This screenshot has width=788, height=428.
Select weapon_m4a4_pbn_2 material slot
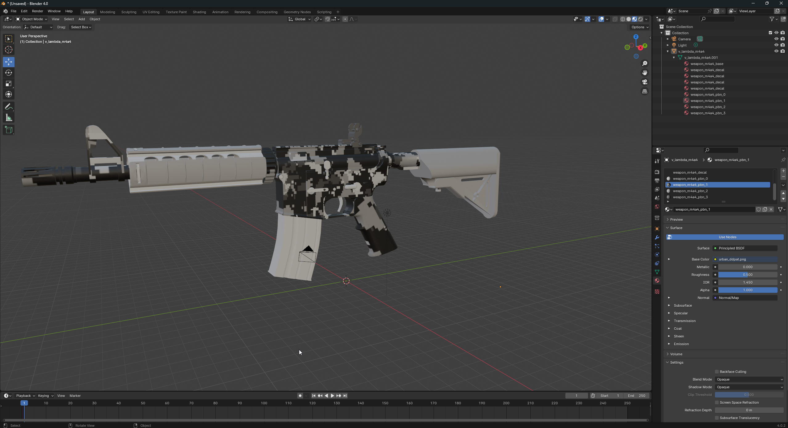pyautogui.click(x=690, y=191)
